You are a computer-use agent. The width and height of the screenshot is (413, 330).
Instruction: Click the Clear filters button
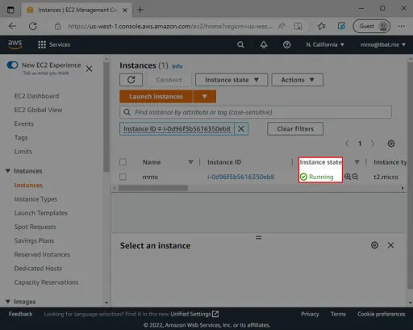click(x=295, y=129)
